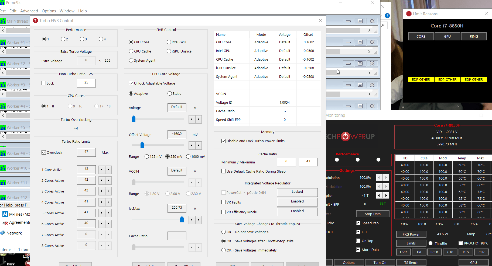Screen dimensions: 492x266
Task: Select the Intel GPU row in voltage table
Action: click(267, 51)
